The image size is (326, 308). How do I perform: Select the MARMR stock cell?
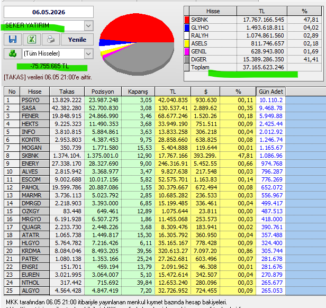pos(35,195)
